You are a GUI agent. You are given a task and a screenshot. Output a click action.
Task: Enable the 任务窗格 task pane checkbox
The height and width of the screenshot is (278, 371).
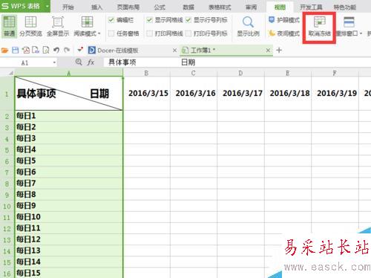point(111,33)
